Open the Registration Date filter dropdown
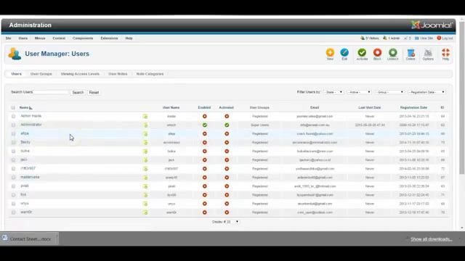This screenshot has width=465, height=261. coord(426,92)
